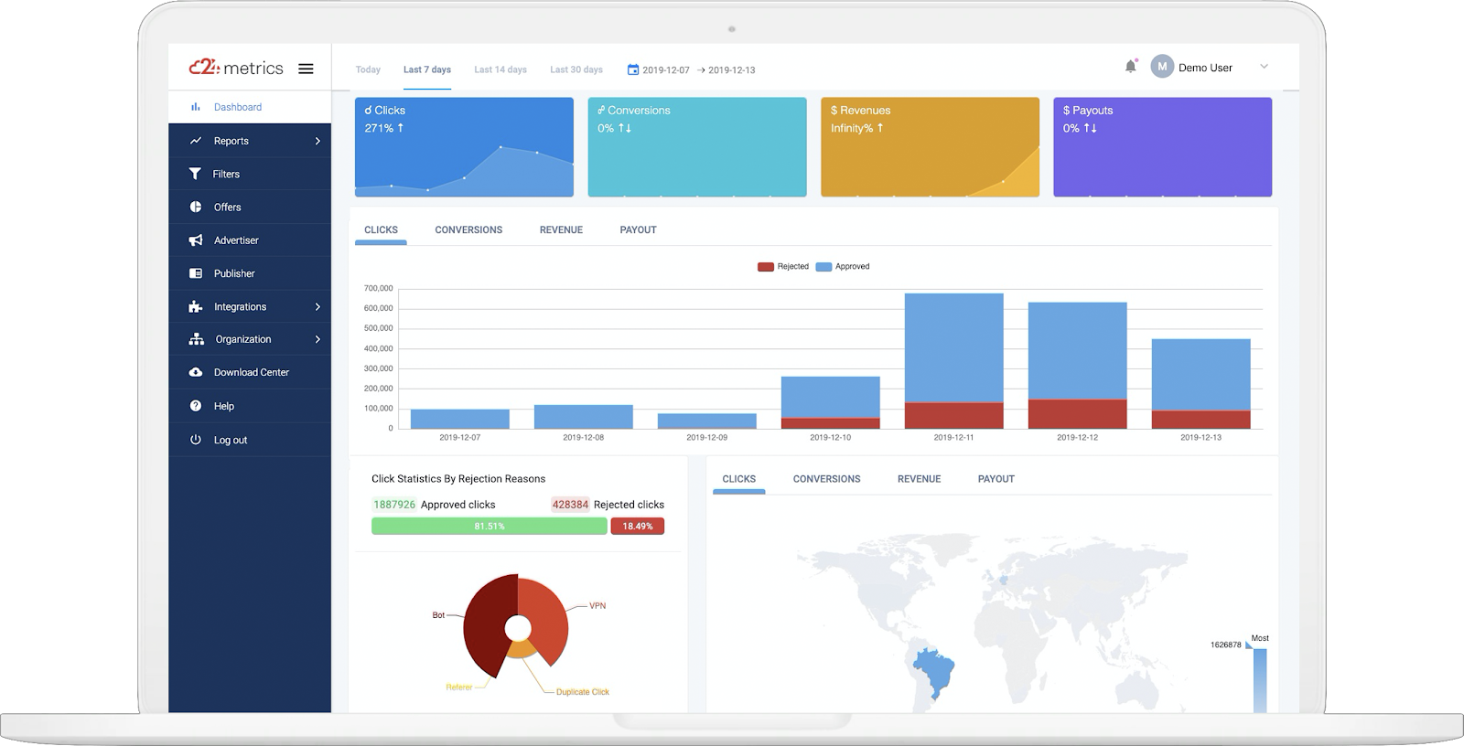Toggle the Rejected legend series
1464x746 pixels.
tap(783, 267)
